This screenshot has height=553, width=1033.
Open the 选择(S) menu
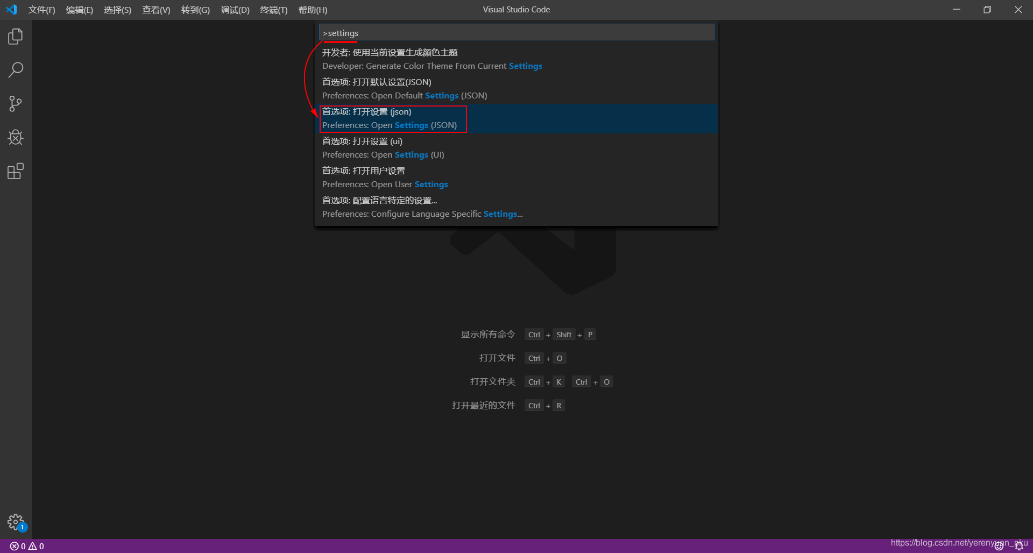click(x=117, y=10)
